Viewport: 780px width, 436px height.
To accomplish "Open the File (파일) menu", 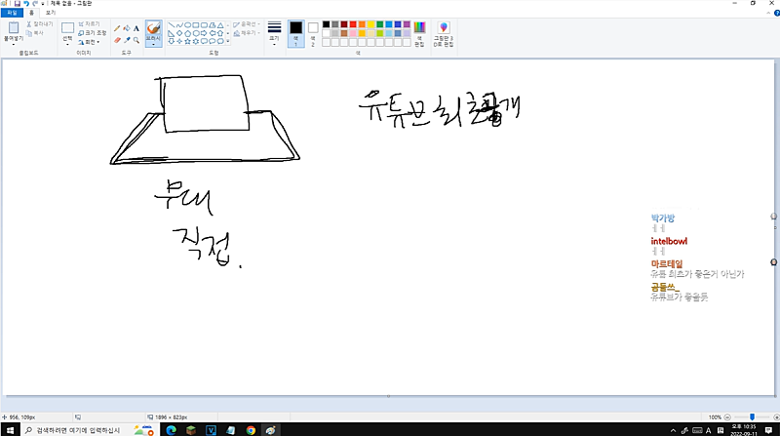I will (11, 13).
